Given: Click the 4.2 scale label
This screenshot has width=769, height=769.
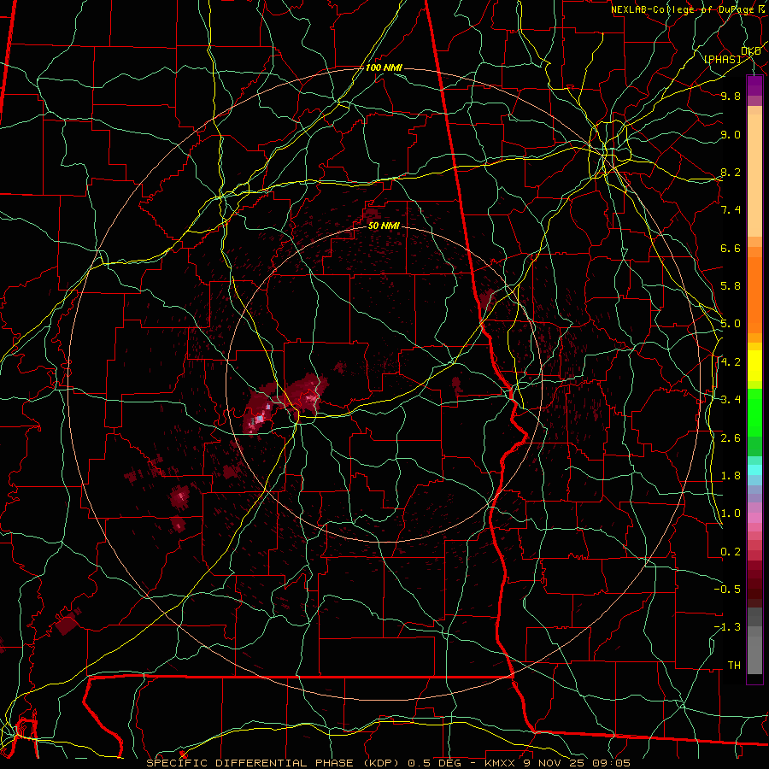Looking at the screenshot, I should [731, 362].
